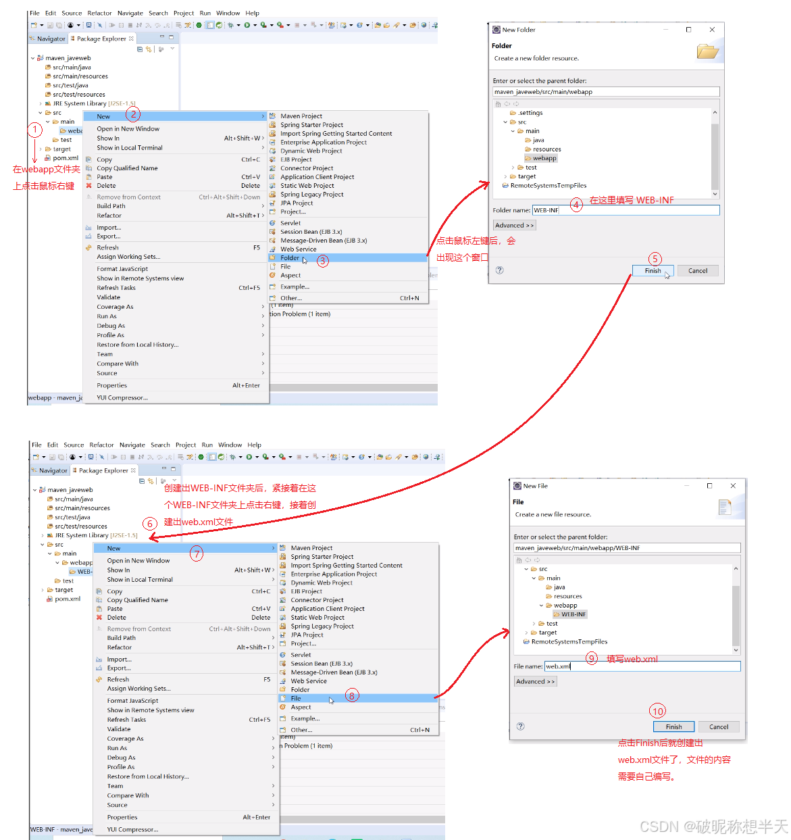Click the New wizard icon in lower Eclipse toolbar

click(35, 457)
